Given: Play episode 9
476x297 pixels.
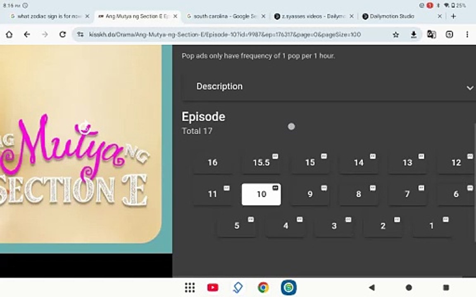Looking at the screenshot, I should [x=310, y=194].
